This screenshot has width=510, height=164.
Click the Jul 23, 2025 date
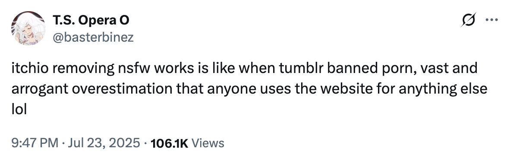click(104, 143)
